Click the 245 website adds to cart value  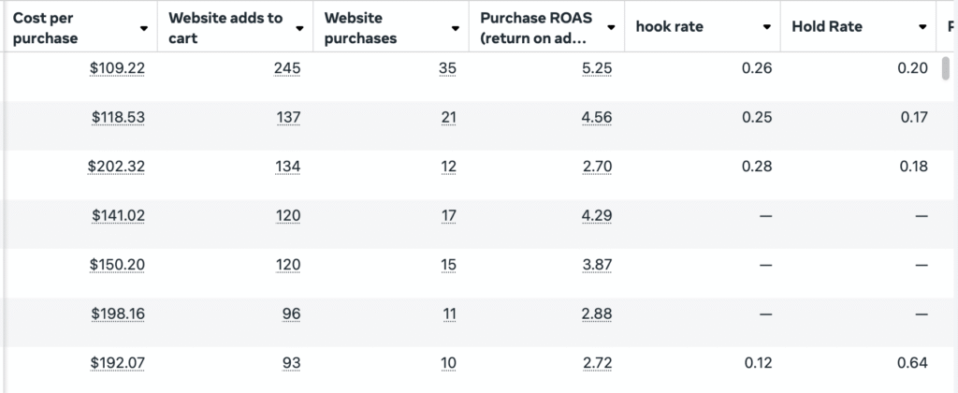pos(287,68)
